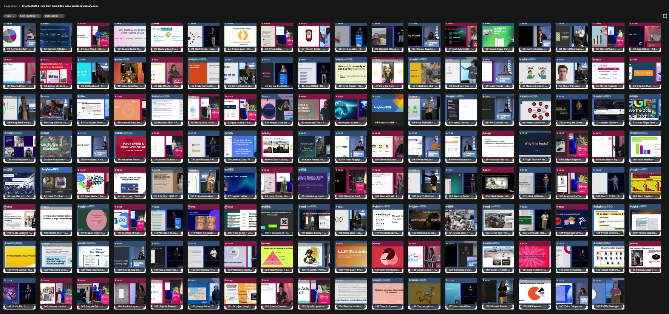Open the 52-Giulia Panozzo video

click(571, 73)
